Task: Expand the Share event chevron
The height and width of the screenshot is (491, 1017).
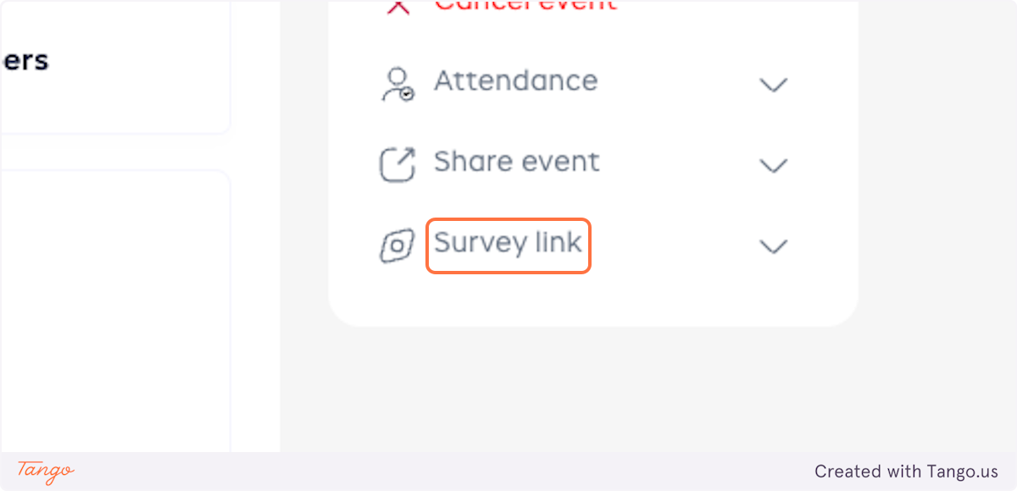Action: click(x=773, y=165)
